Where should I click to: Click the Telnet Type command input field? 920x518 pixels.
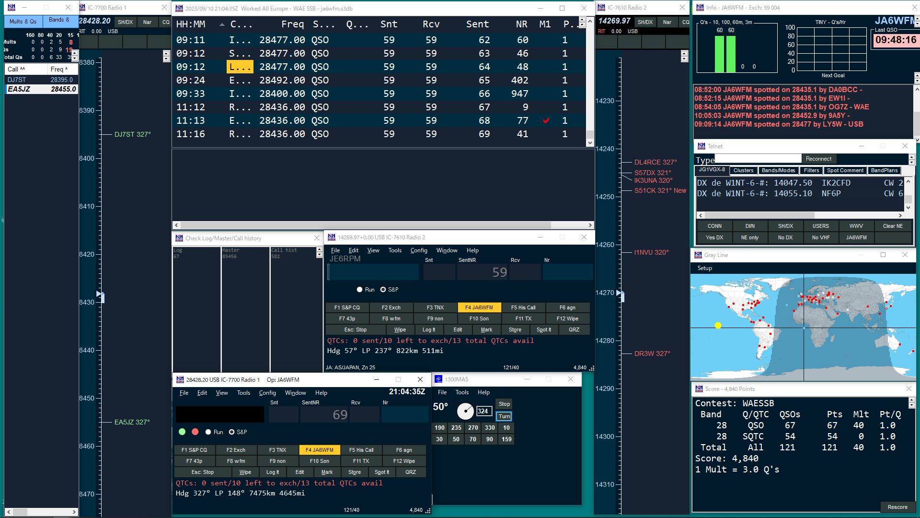(x=758, y=159)
